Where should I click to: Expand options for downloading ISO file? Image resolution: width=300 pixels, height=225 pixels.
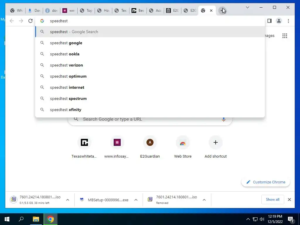point(68,200)
